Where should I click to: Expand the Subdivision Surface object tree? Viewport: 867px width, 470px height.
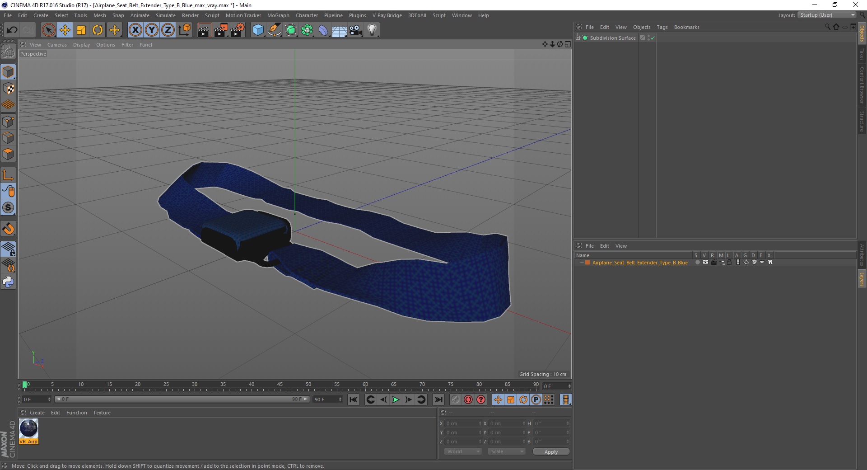tap(578, 38)
